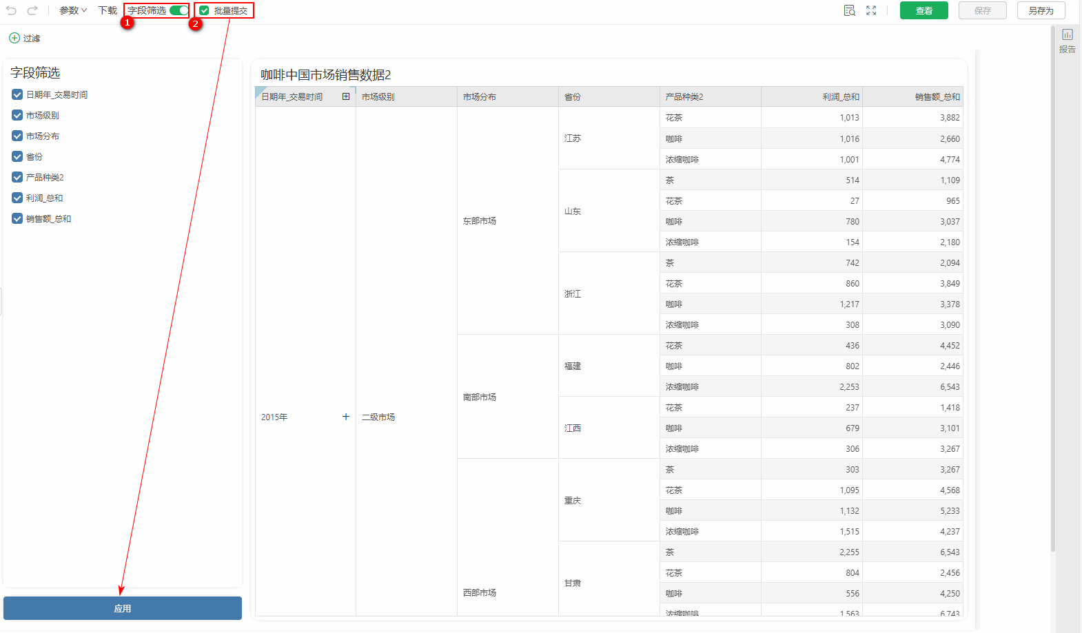Expand the 日期年_交易时间 column header icon

point(346,96)
